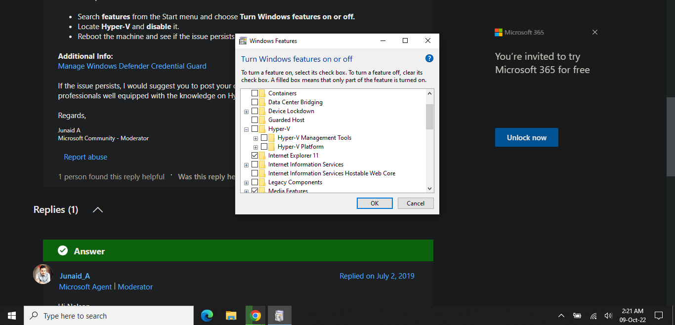Check Hyper-V Management Tools
Viewport: 675px width, 325px height.
pos(264,138)
